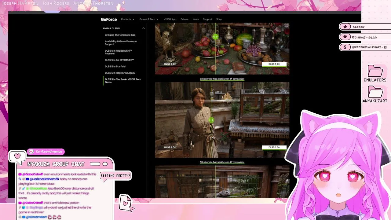This screenshot has height=220, width=391.
Task: Open NVIDIA App page
Action: [170, 19]
